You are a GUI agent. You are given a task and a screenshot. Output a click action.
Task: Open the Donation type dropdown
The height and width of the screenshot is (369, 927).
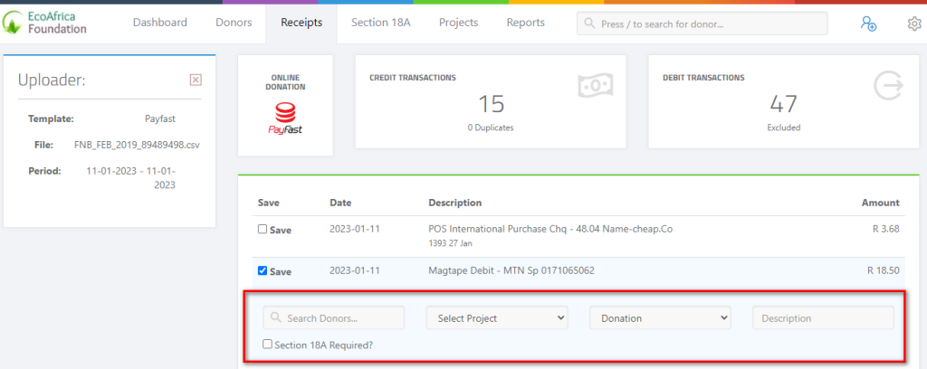coord(660,317)
